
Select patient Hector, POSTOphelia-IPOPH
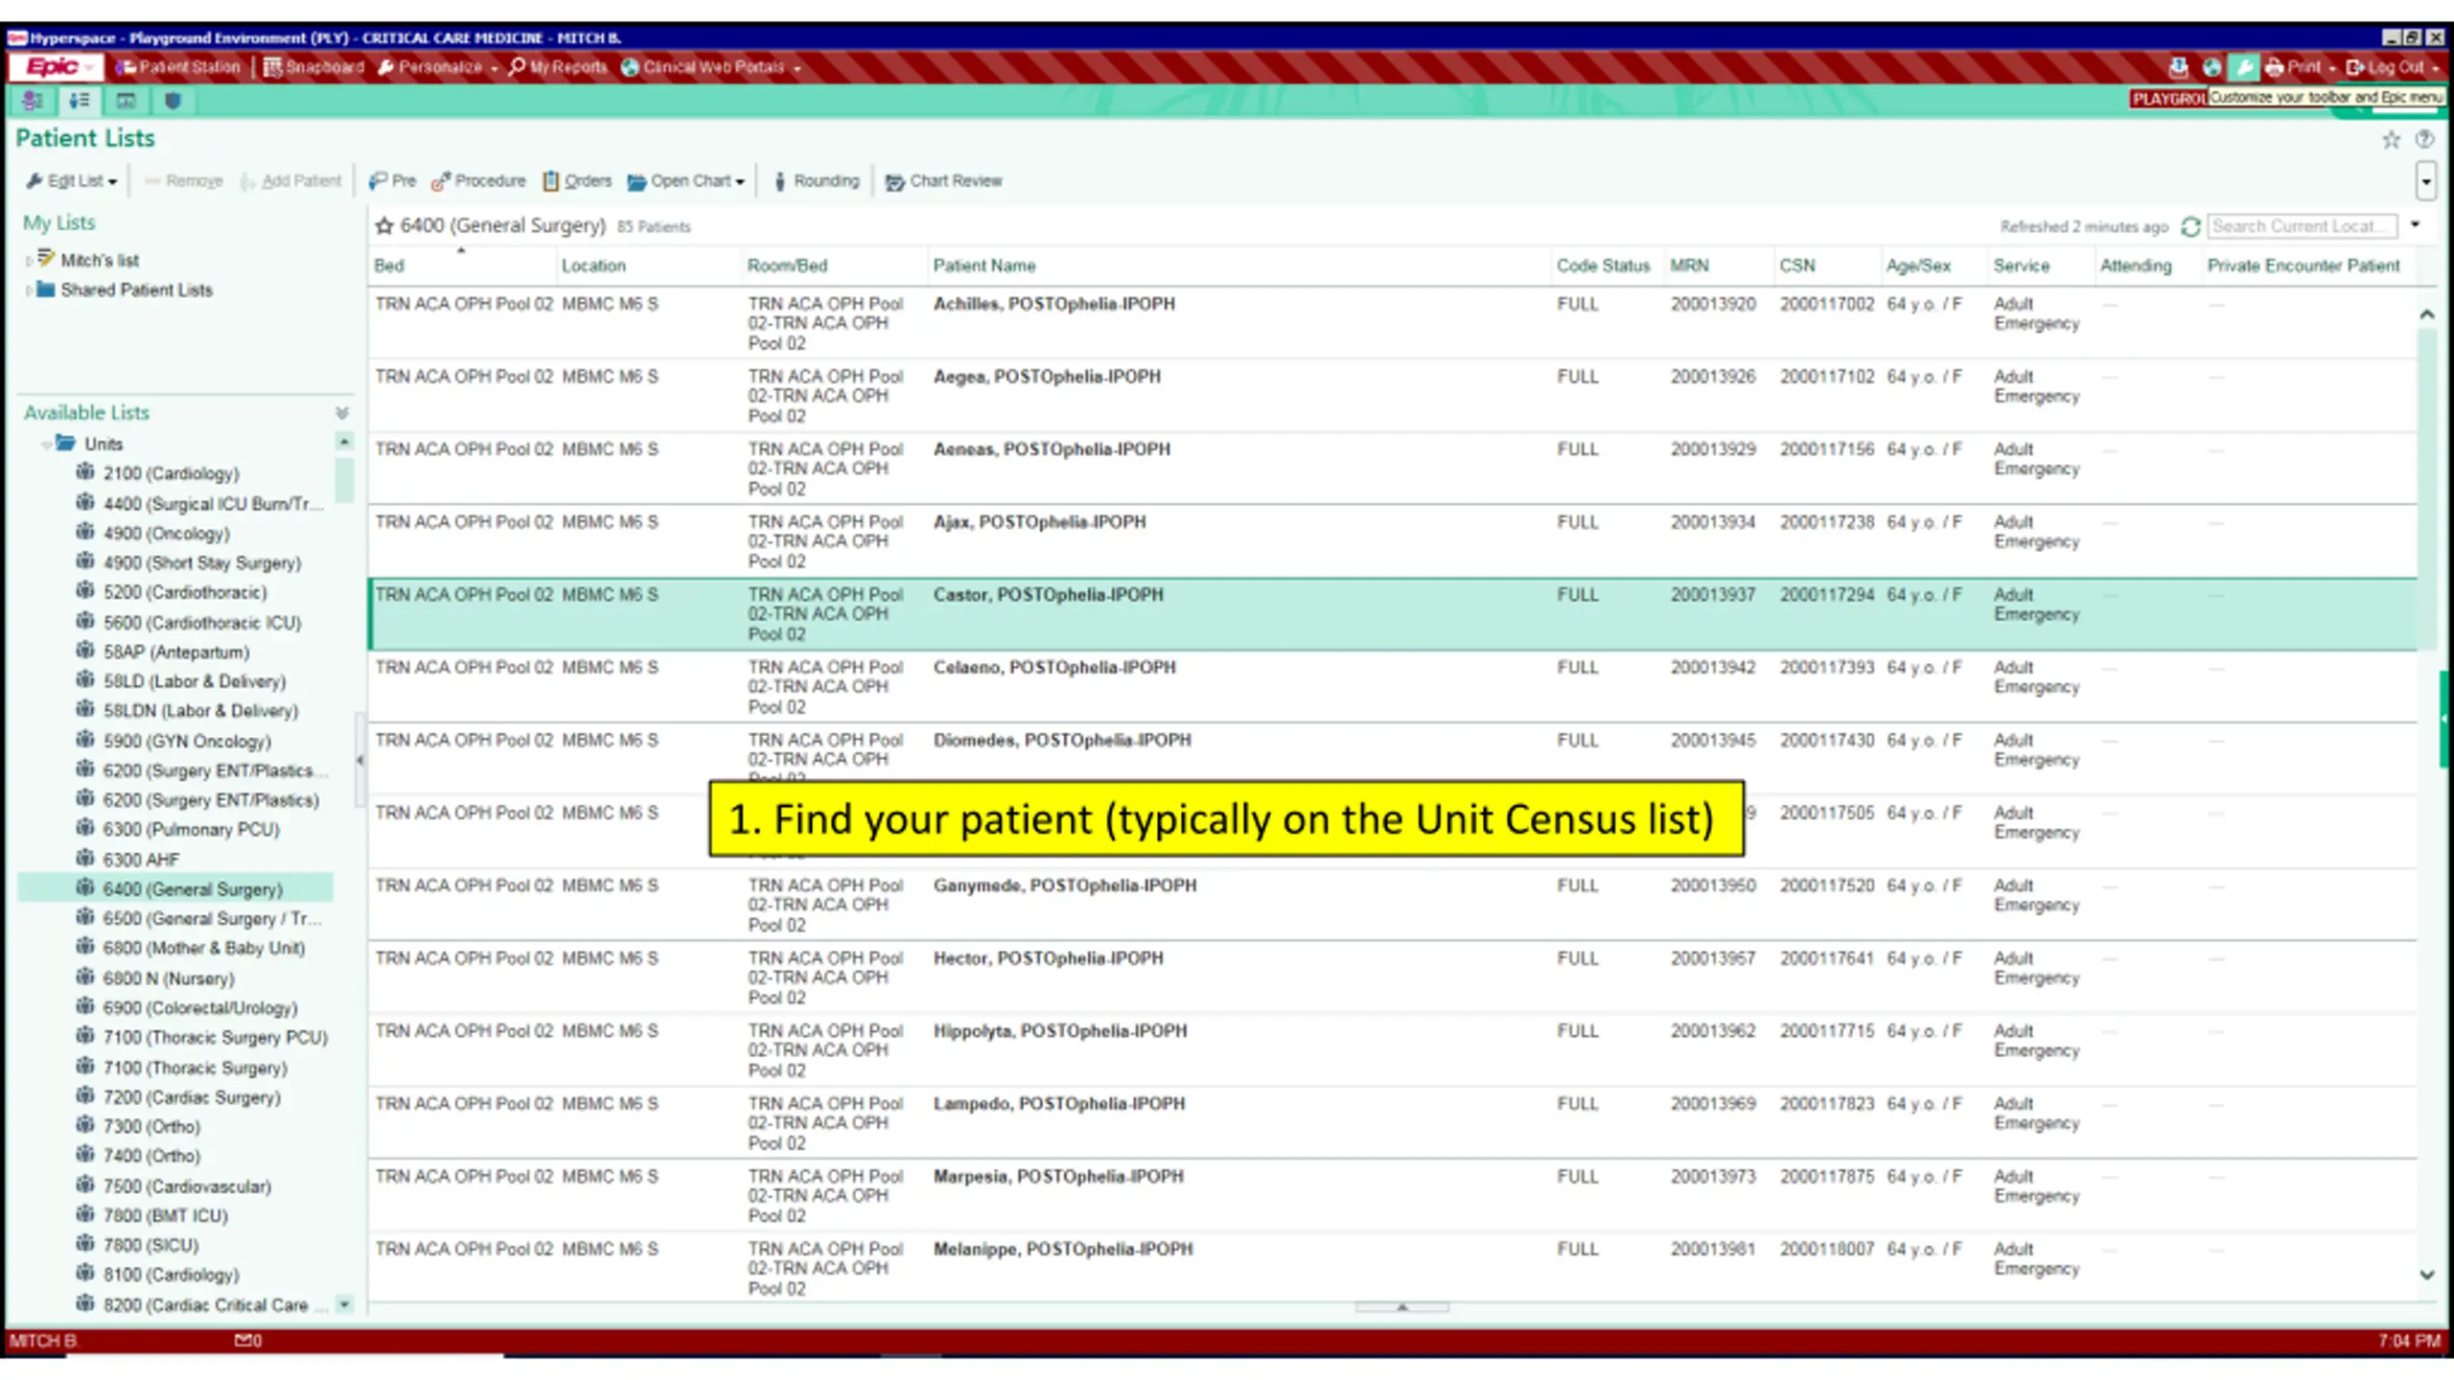[1048, 958]
